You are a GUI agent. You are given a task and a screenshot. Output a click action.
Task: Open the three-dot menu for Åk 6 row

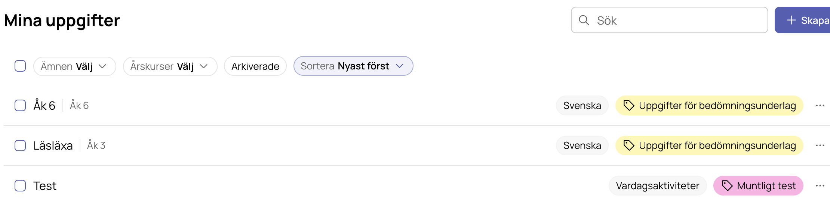pos(820,106)
